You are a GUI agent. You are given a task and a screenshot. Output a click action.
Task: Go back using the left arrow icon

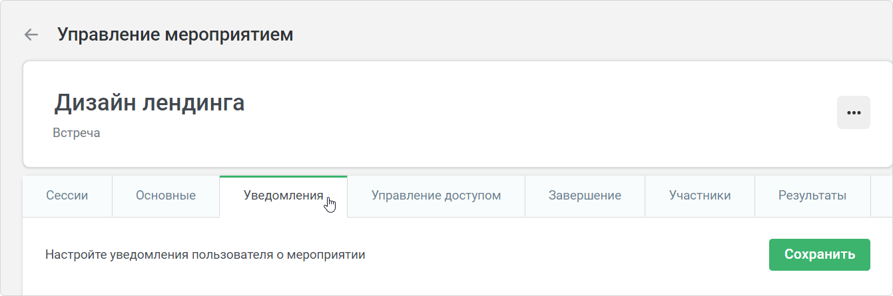[31, 35]
